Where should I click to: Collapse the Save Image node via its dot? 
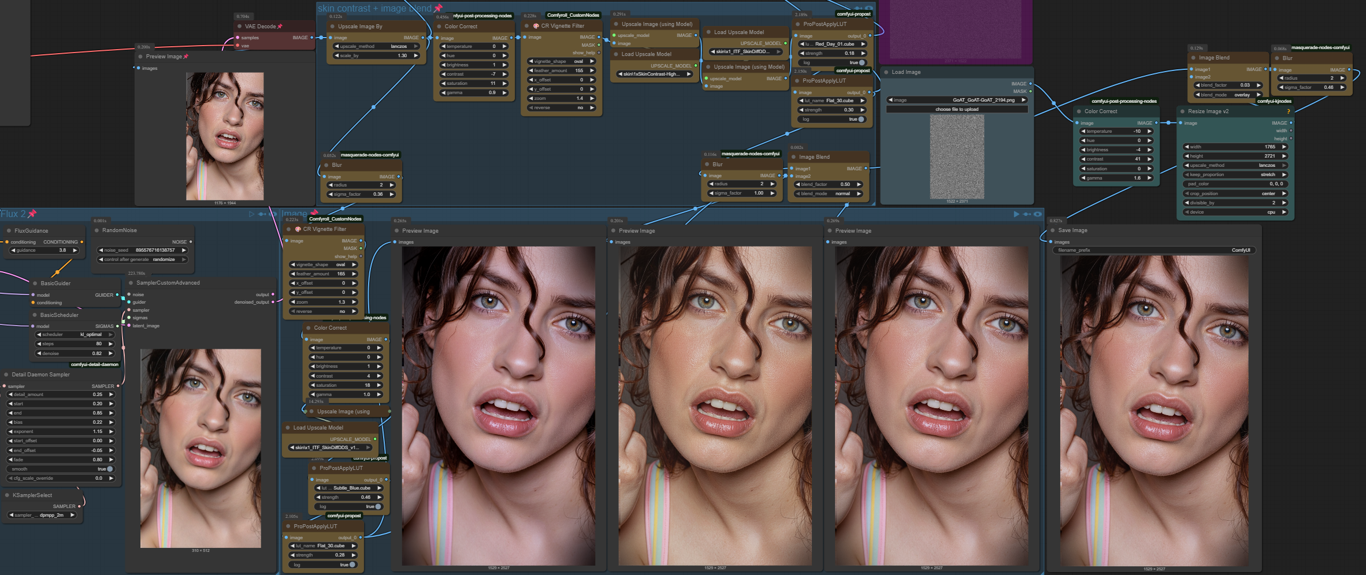click(x=1053, y=230)
